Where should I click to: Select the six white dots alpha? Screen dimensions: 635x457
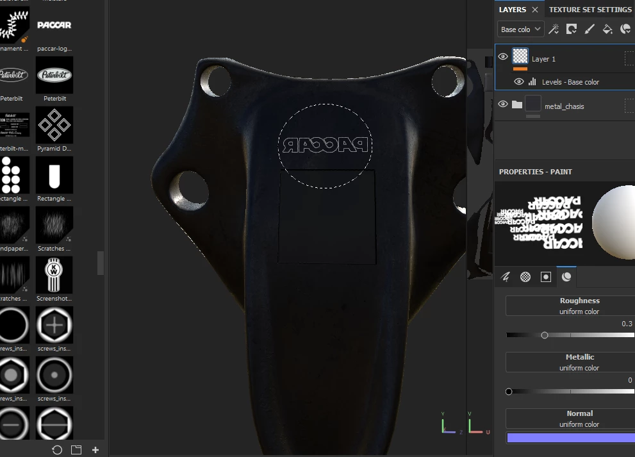(x=15, y=175)
